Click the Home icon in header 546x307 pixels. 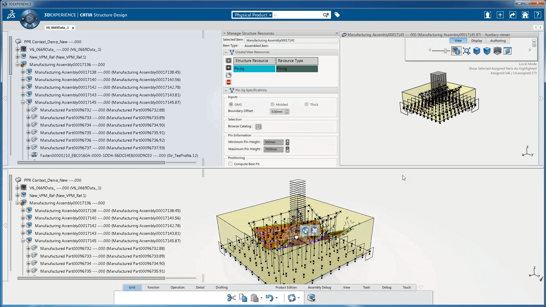[x=525, y=15]
